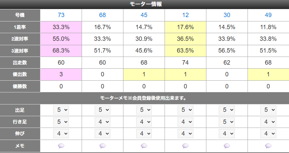Open motor number 49 link

(x=268, y=15)
